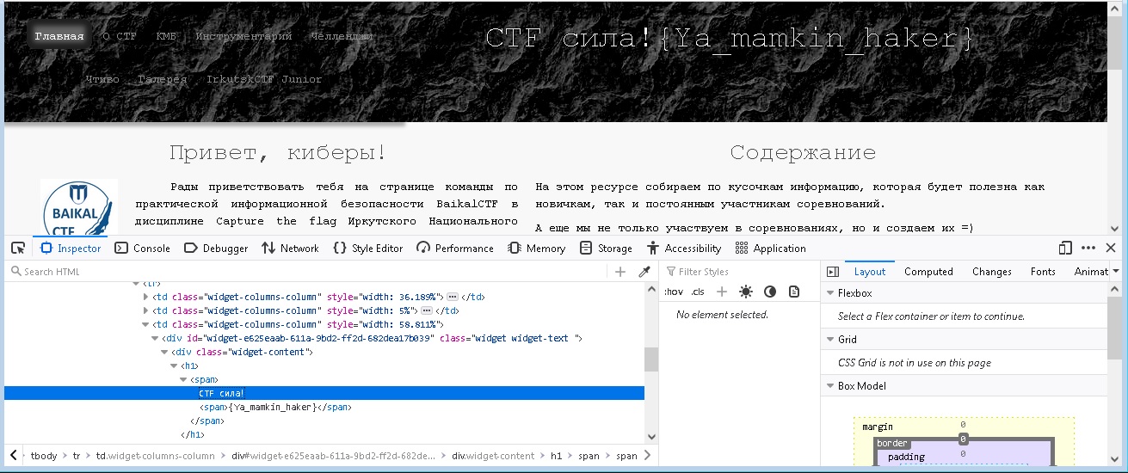Open the Инструментарий menu link
Screen dimensions: 1128x473
[243, 36]
